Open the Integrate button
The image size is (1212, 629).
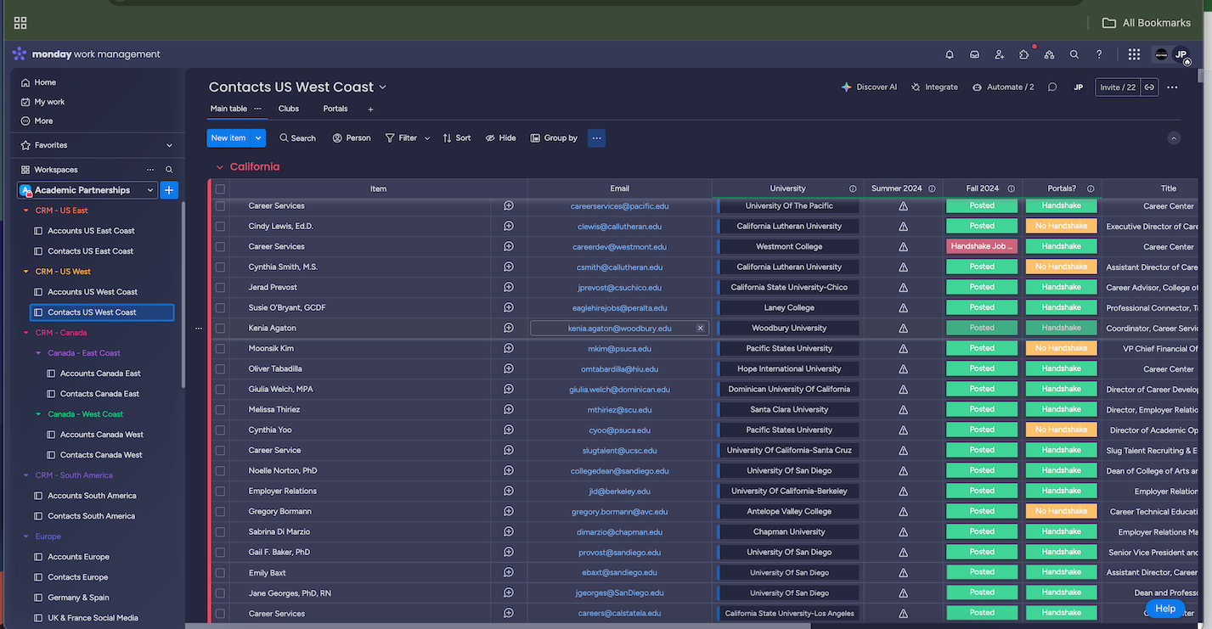(934, 87)
